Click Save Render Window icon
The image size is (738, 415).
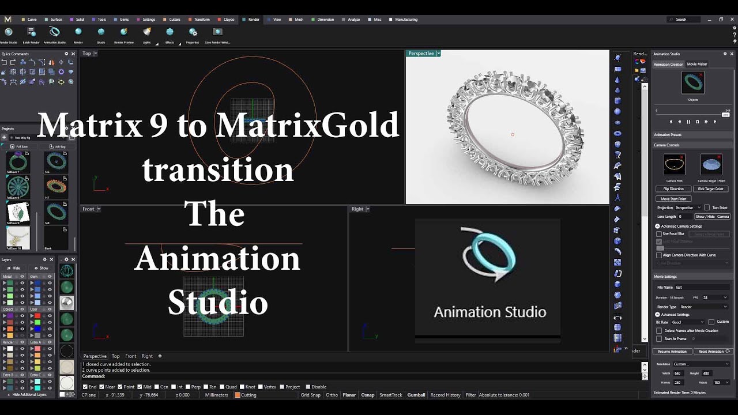(217, 32)
